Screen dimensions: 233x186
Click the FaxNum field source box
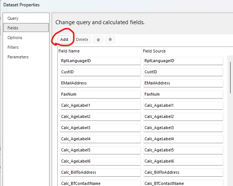[x=183, y=94]
